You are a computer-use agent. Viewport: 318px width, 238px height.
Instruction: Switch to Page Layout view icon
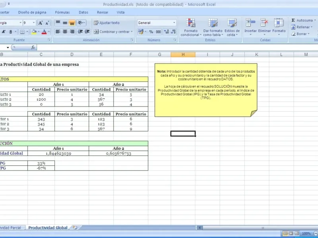pyautogui.click(x=291, y=233)
